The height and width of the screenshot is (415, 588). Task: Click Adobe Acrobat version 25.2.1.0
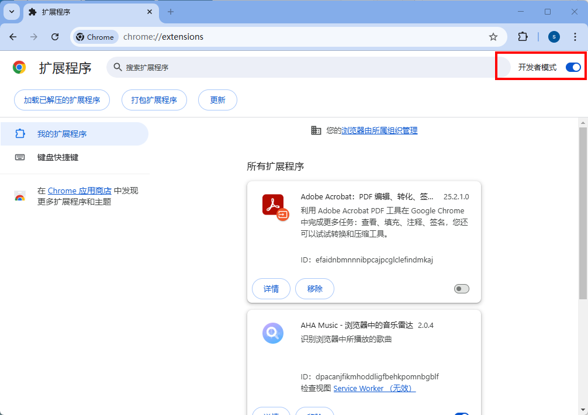pos(456,197)
